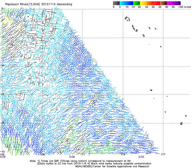Click the '-4' latitude axis label
This screenshot has height=168, width=192.
[x=2, y=65]
